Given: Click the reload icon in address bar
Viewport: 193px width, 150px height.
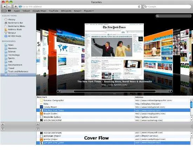Looking at the screenshot, I should click(x=139, y=7).
